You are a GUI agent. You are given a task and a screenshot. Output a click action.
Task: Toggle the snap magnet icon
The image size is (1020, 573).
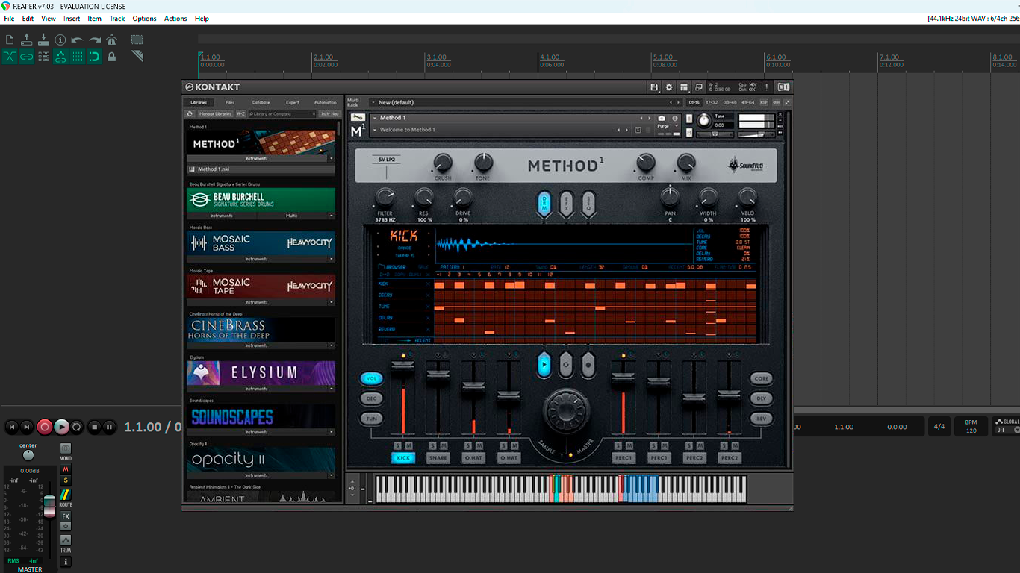[94, 57]
